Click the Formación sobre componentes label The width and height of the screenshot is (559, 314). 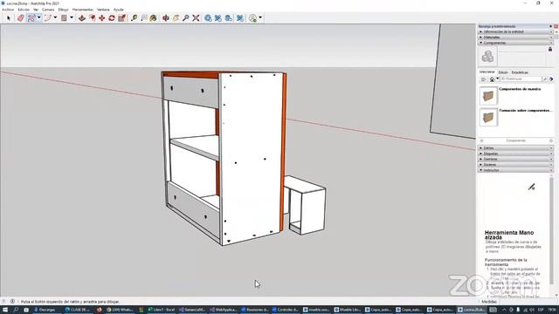point(526,111)
